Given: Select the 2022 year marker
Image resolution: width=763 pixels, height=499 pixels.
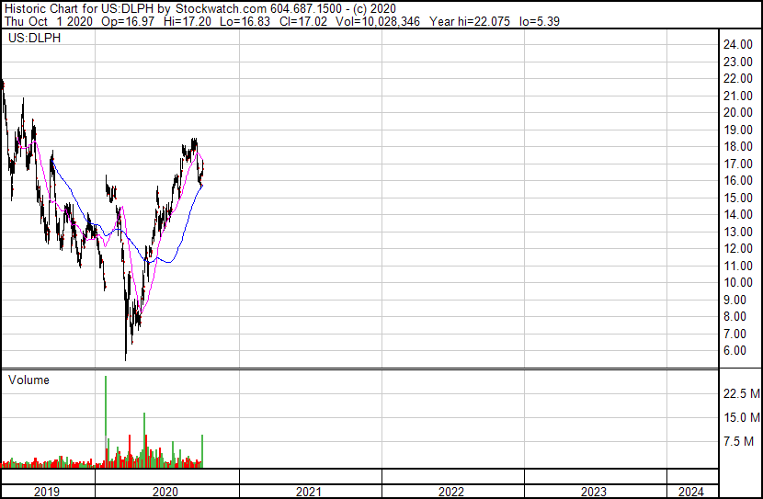Looking at the screenshot, I should [x=451, y=492].
